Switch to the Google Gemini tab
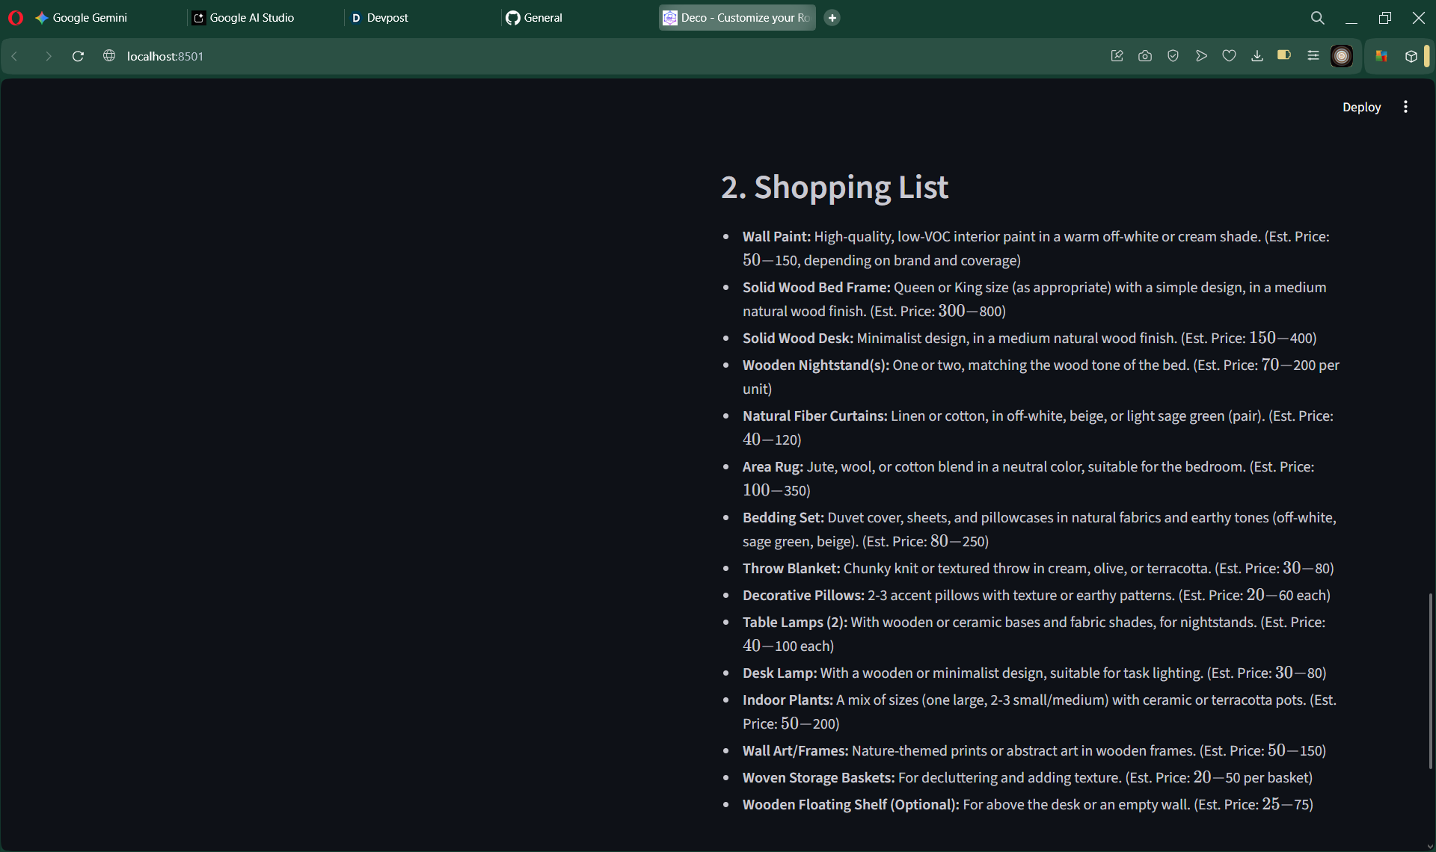This screenshot has height=852, width=1436. click(90, 17)
